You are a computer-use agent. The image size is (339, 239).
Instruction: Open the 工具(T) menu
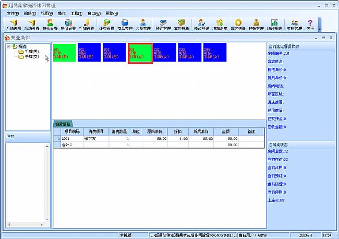[x=76, y=14]
